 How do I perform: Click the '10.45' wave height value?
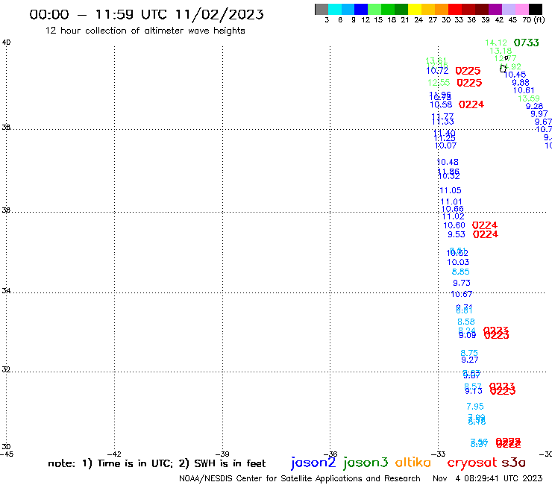[x=515, y=75]
